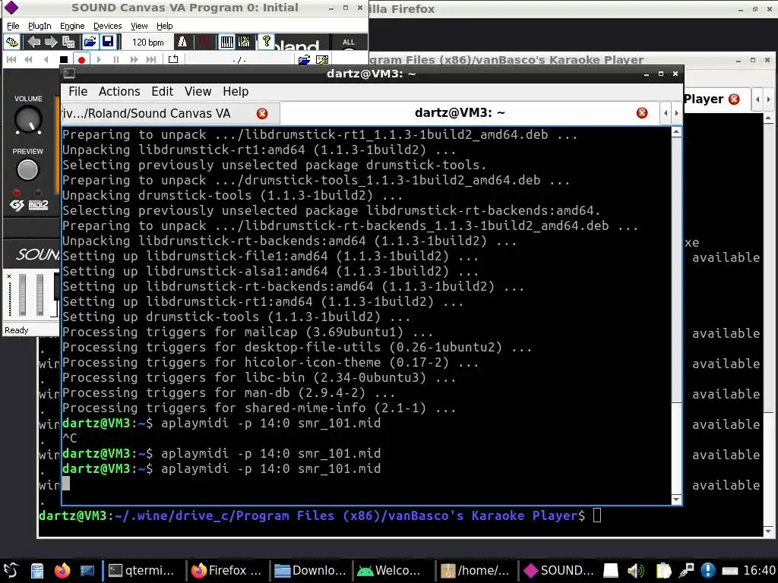
Task: Switch to the Welco... taskbar window
Action: [x=394, y=571]
